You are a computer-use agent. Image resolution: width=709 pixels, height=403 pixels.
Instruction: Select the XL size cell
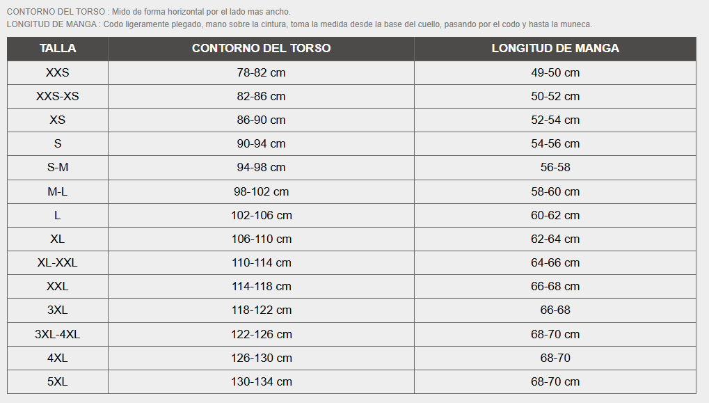[x=58, y=239]
